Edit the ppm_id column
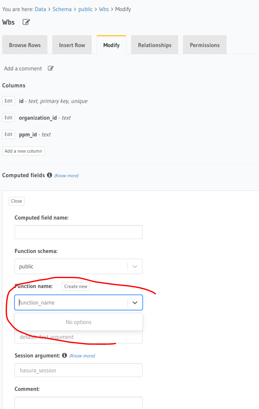 pos(8,134)
